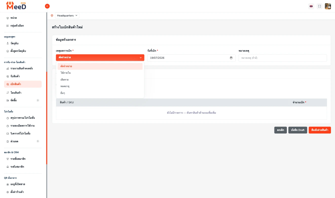This screenshot has width=335, height=198.
Task: Open ตั้งค่าร้านค้า page
Action: tap(23, 192)
